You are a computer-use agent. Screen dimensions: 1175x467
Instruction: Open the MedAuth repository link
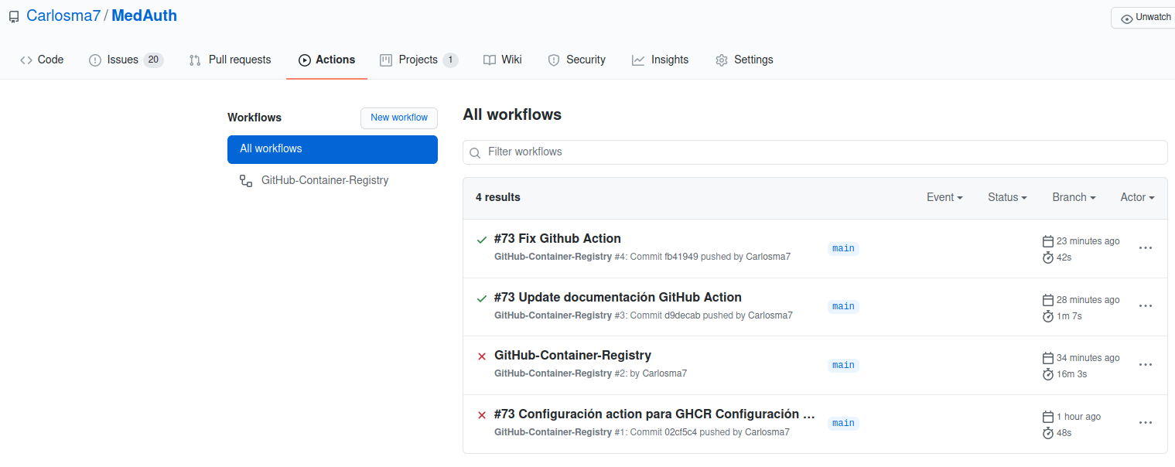coord(144,15)
